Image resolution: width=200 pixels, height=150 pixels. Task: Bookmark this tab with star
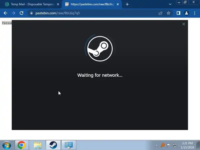click(168, 13)
